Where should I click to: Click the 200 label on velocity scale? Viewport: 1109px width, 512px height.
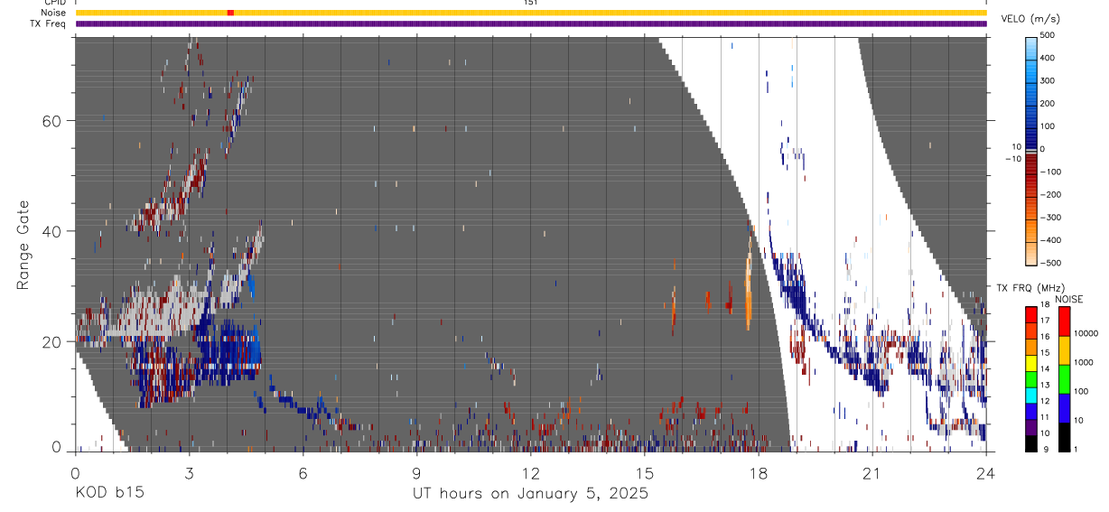1048,104
